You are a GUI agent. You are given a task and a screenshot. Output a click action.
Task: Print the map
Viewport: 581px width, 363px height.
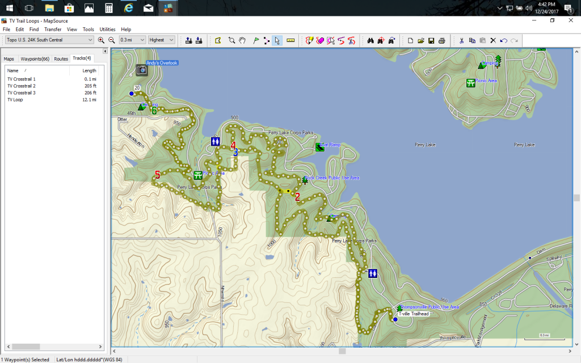pos(441,40)
